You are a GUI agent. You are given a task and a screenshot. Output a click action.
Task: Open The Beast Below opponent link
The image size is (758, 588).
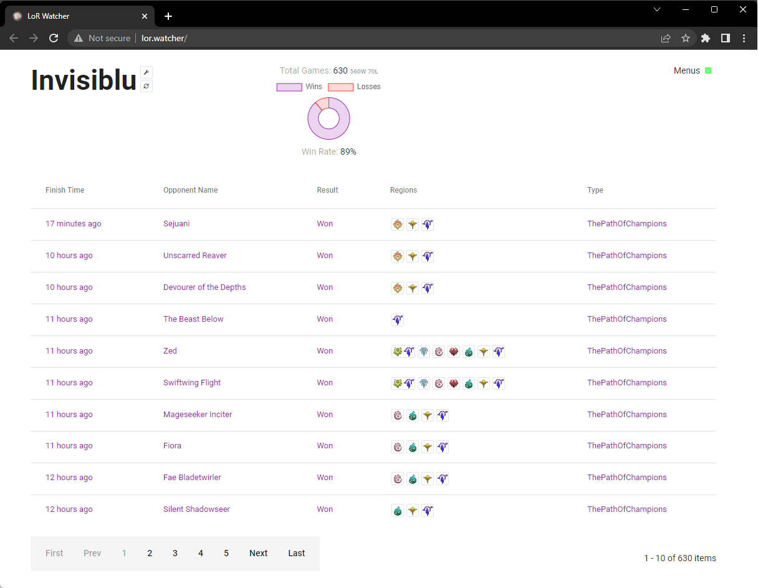tap(193, 319)
